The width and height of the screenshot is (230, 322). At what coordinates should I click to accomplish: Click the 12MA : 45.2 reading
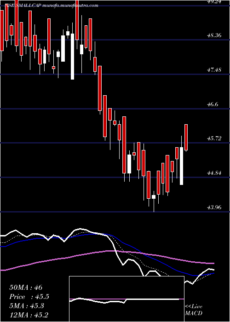29,315
